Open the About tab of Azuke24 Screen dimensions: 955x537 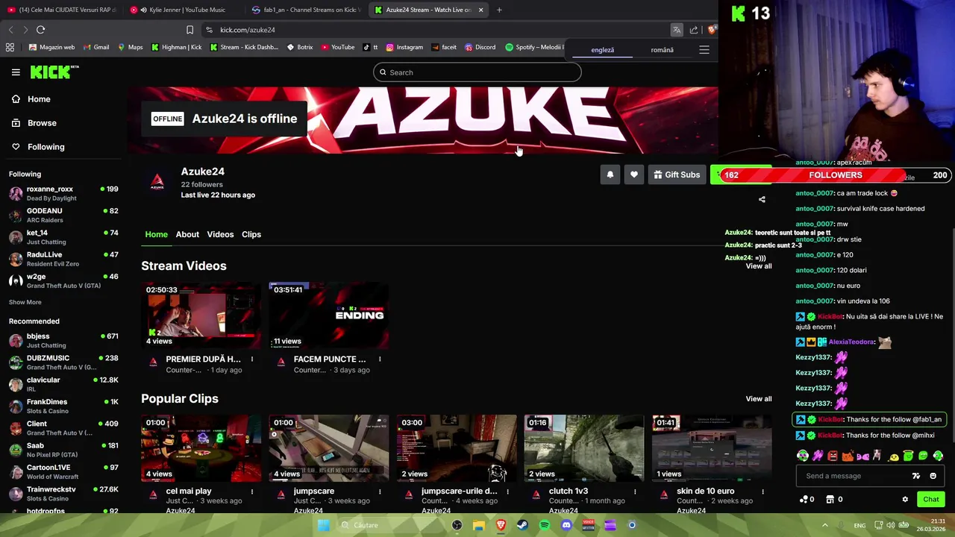pos(187,234)
